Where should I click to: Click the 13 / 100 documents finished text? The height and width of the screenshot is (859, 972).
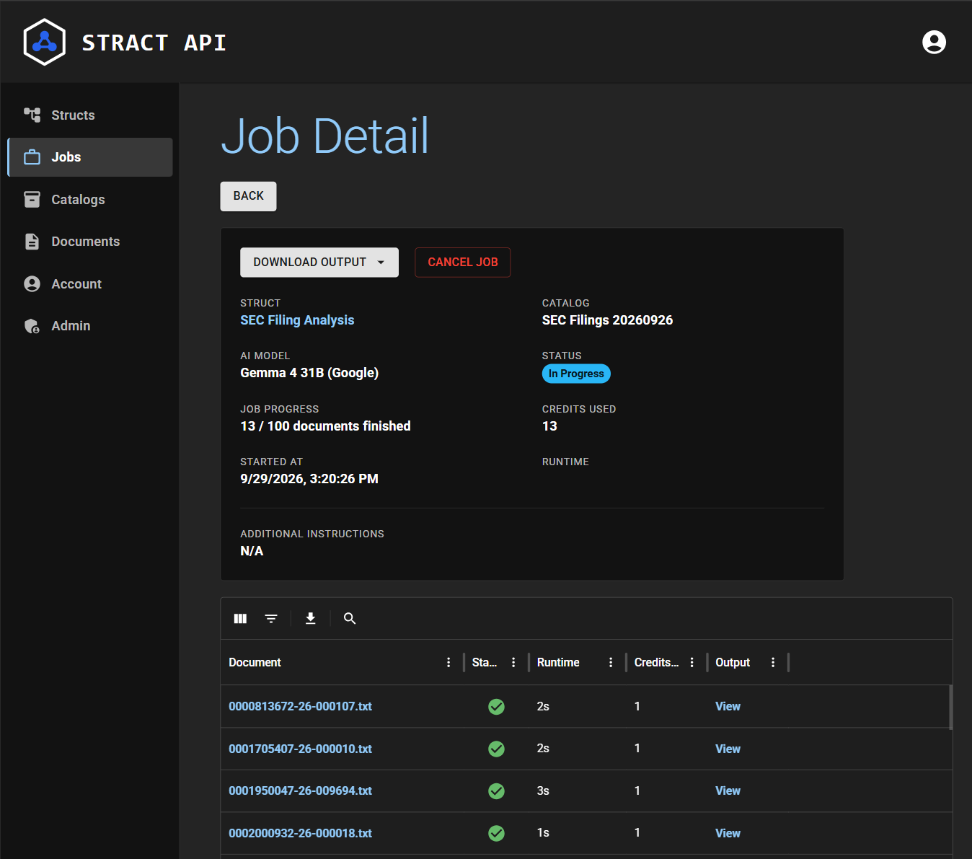coord(325,426)
